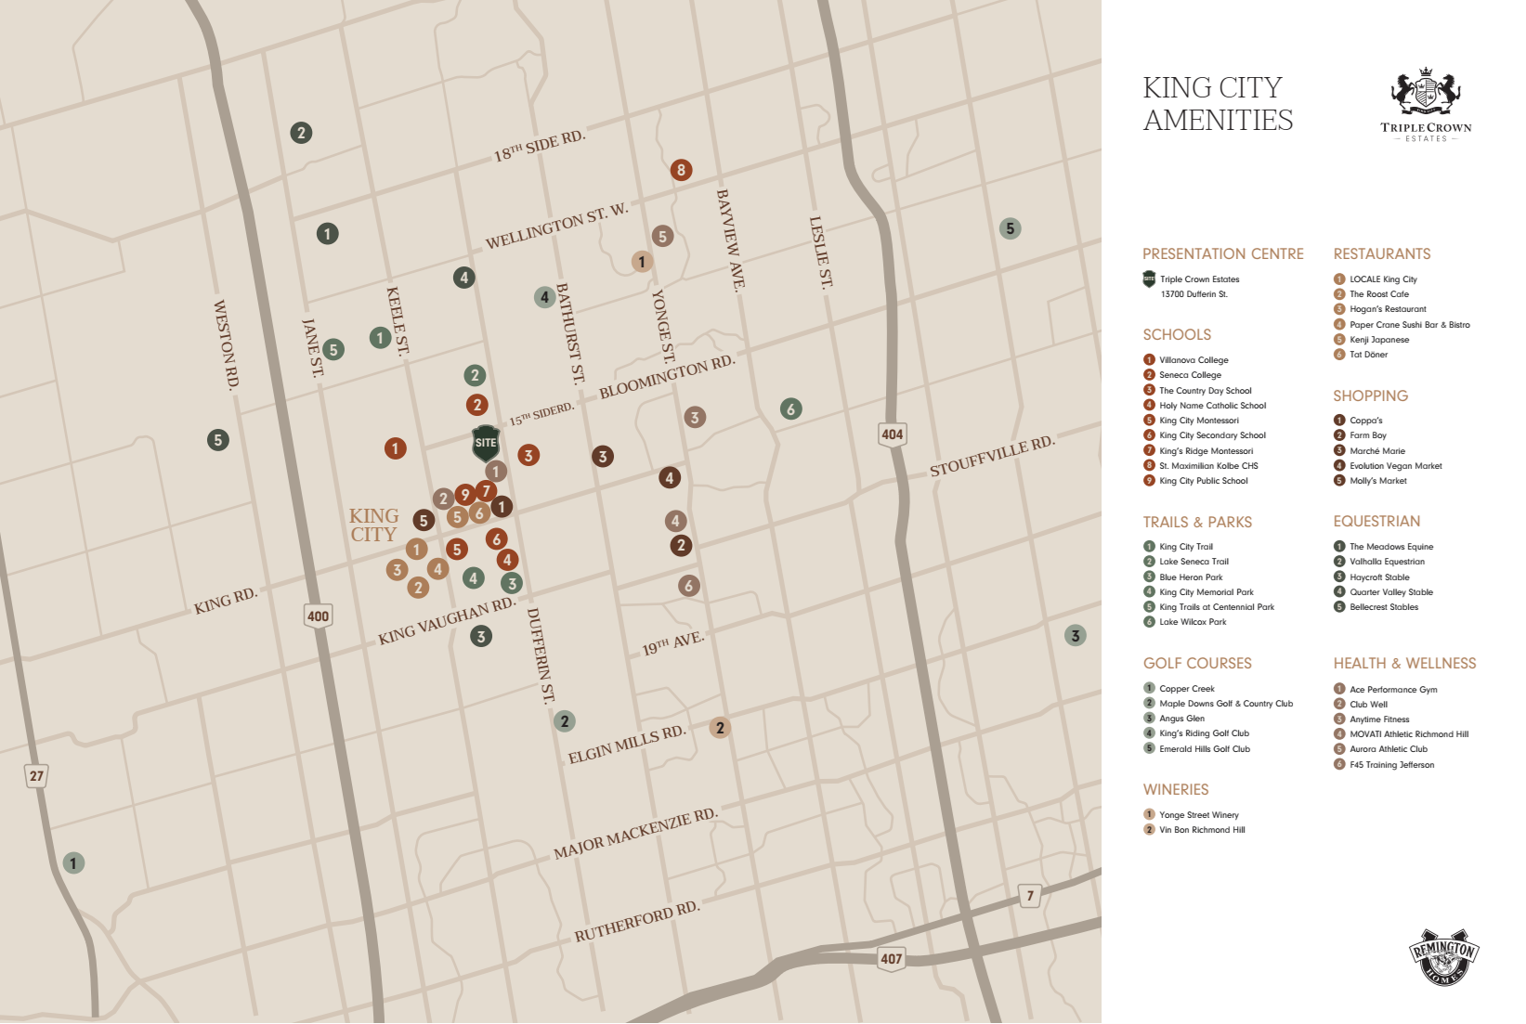Click 'WINERIES' legend heading
Screen dimensions: 1526x1024
coord(1176,790)
